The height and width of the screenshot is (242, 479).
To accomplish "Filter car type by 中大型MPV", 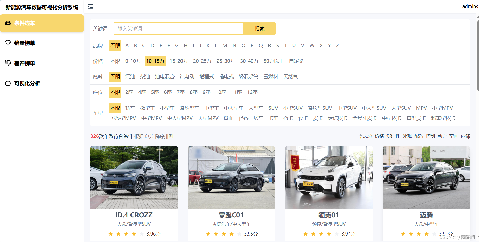I will (180, 118).
